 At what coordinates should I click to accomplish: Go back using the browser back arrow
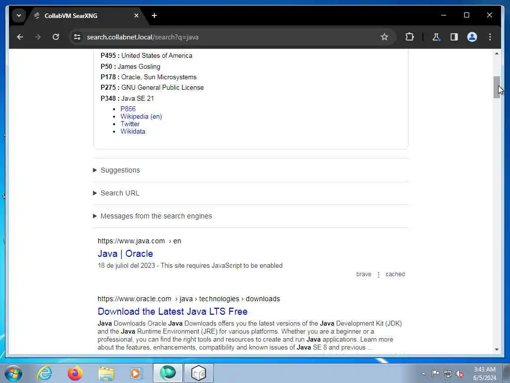coord(20,37)
